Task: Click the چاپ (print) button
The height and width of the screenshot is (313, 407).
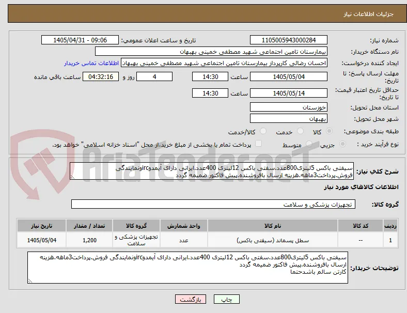Action: point(226,299)
